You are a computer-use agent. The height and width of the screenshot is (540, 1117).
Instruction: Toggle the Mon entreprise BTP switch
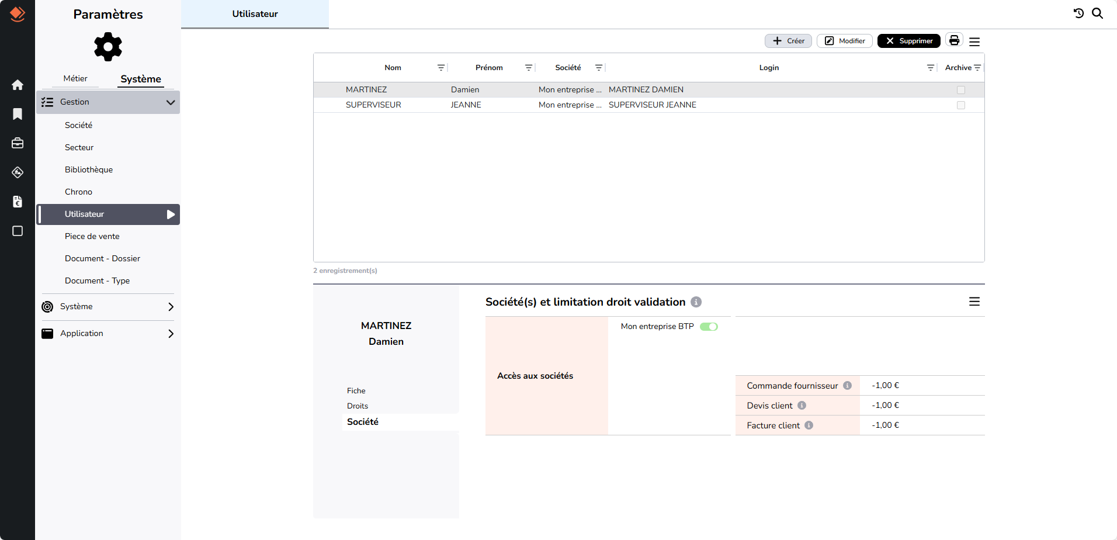tap(709, 327)
